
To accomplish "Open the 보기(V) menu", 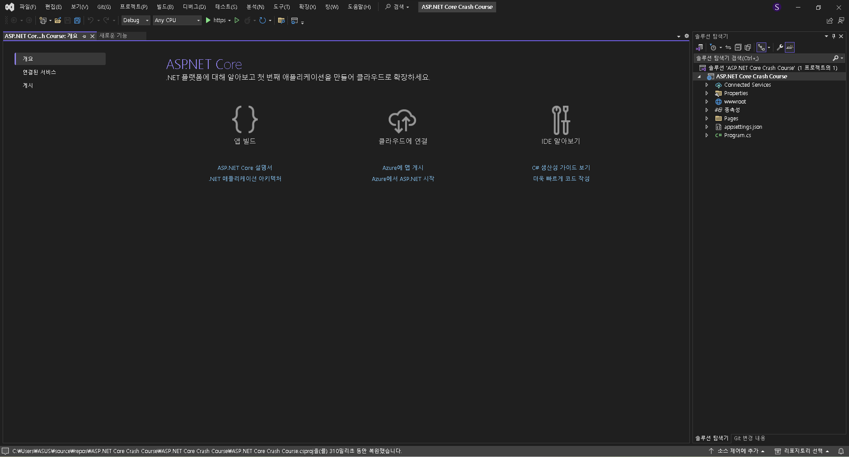I will pyautogui.click(x=80, y=7).
